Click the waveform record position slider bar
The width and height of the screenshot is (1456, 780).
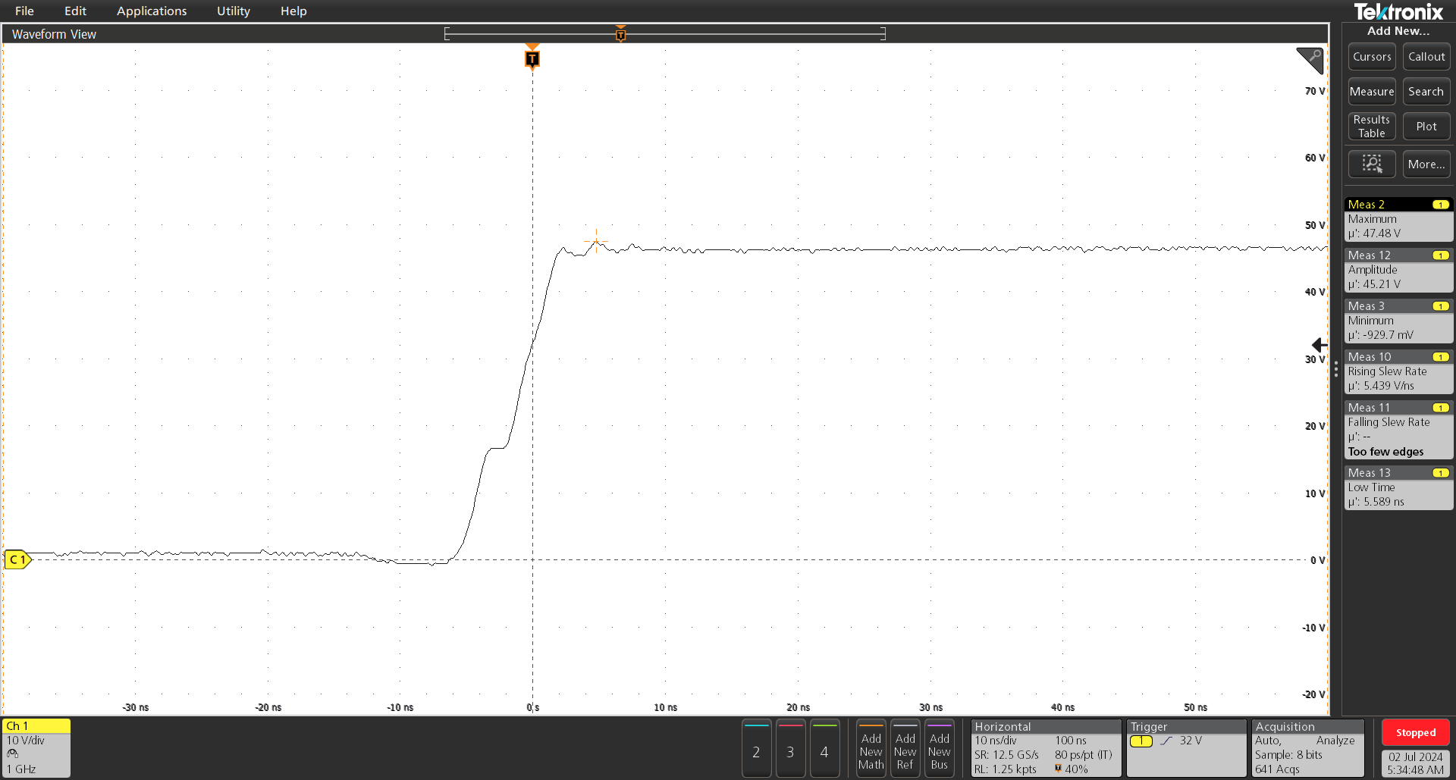click(664, 33)
